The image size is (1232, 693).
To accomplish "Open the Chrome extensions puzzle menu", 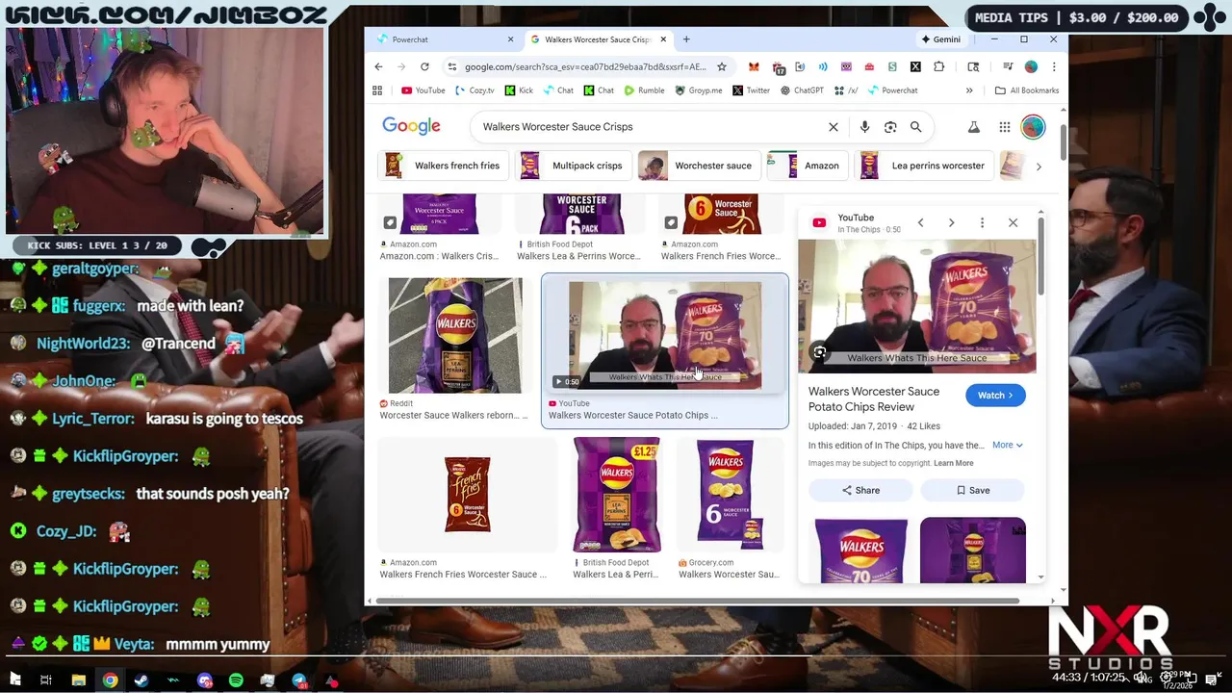I will pos(939,66).
